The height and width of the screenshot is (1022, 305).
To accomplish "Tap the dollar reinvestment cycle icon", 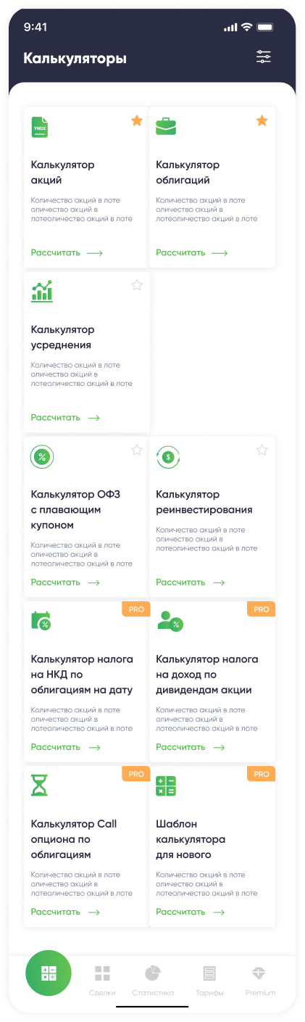I will [x=168, y=457].
